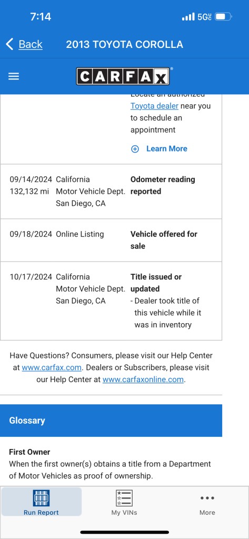Tap the 10/17/2024 title issued record
This screenshot has width=249, height=539.
pyautogui.click(x=111, y=301)
